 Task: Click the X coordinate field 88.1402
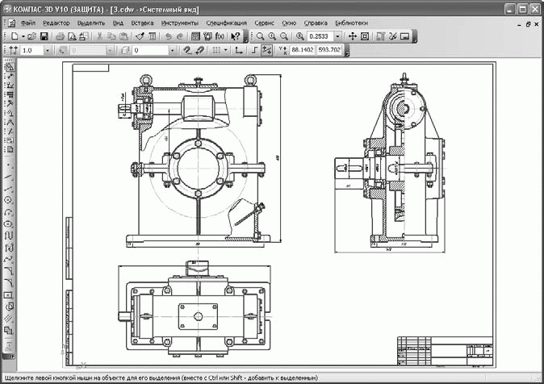click(x=302, y=50)
